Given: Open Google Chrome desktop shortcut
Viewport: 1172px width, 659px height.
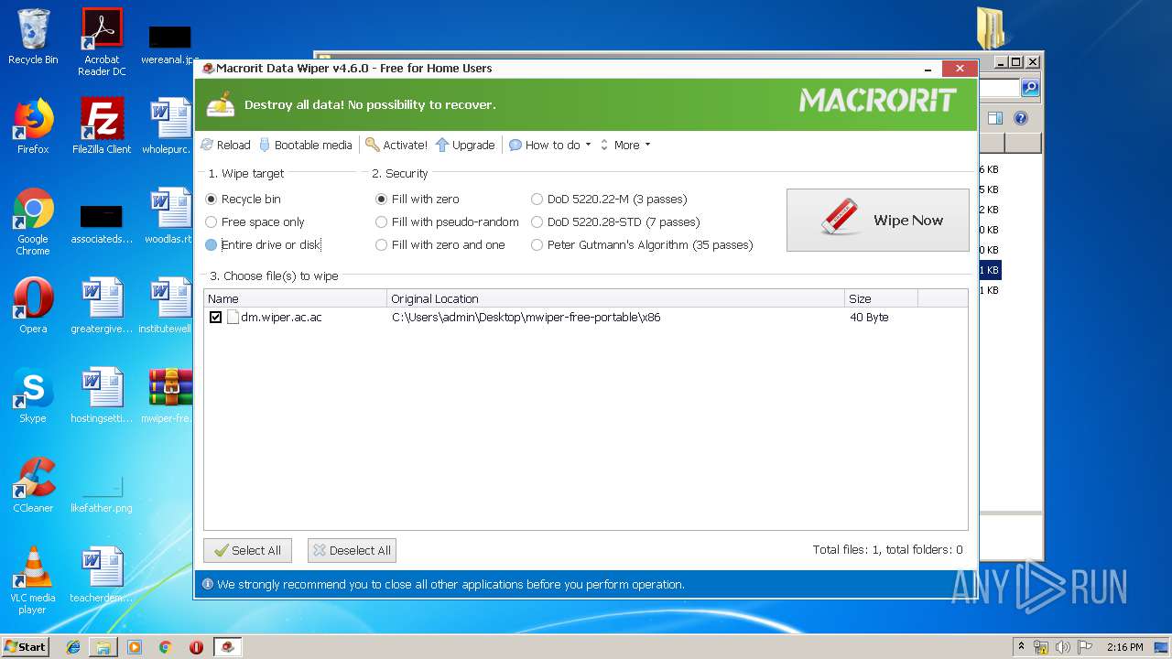Looking at the screenshot, I should [x=33, y=222].
